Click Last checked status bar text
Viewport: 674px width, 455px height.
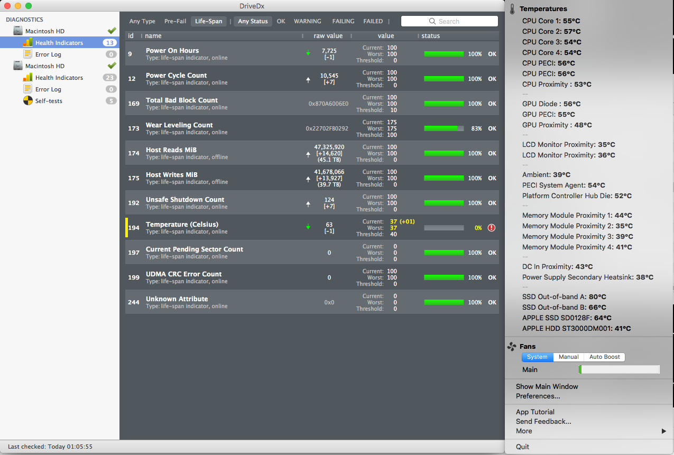[50, 447]
